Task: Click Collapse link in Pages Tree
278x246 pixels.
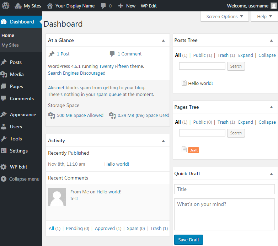Action: [267, 122]
